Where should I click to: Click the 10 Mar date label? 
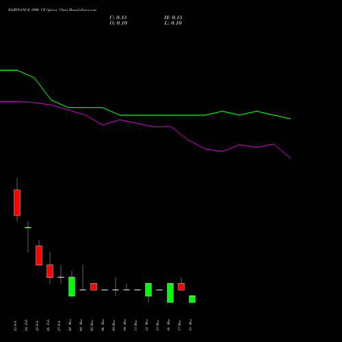pos(124,325)
